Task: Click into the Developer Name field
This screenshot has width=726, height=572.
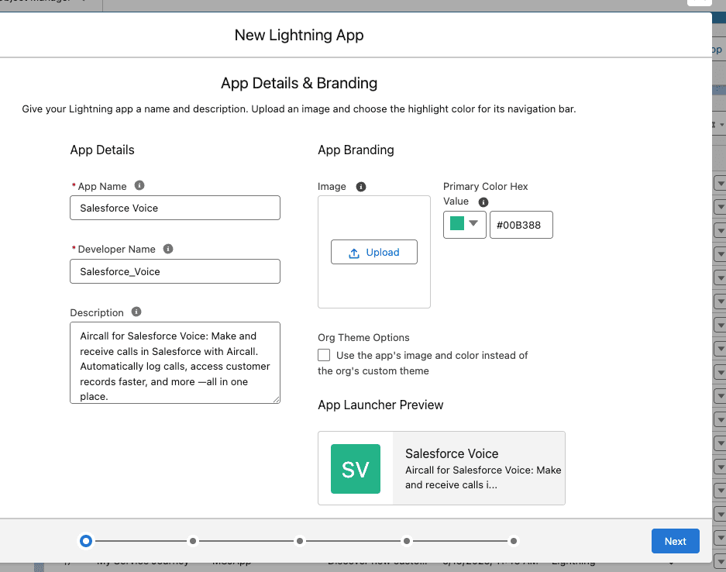Action: pos(175,271)
